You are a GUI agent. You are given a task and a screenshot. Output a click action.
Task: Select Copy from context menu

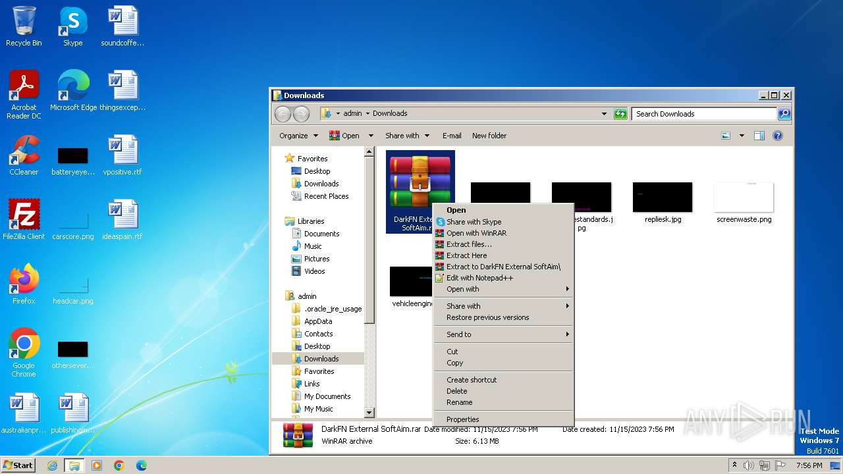pos(503,363)
